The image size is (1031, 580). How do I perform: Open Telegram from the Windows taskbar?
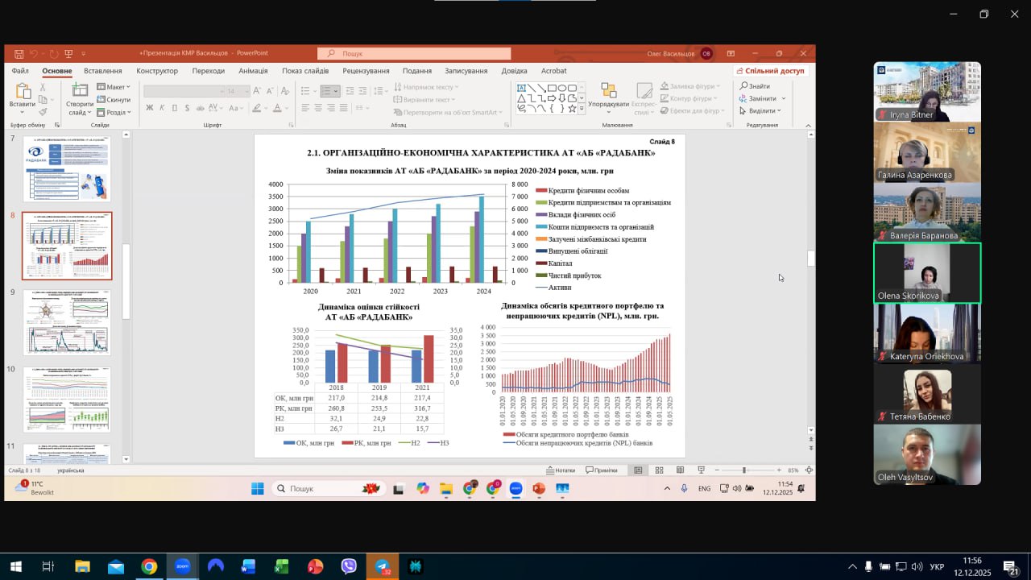pyautogui.click(x=382, y=566)
